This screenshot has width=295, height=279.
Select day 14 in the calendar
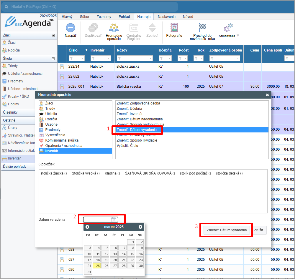pos(122,254)
